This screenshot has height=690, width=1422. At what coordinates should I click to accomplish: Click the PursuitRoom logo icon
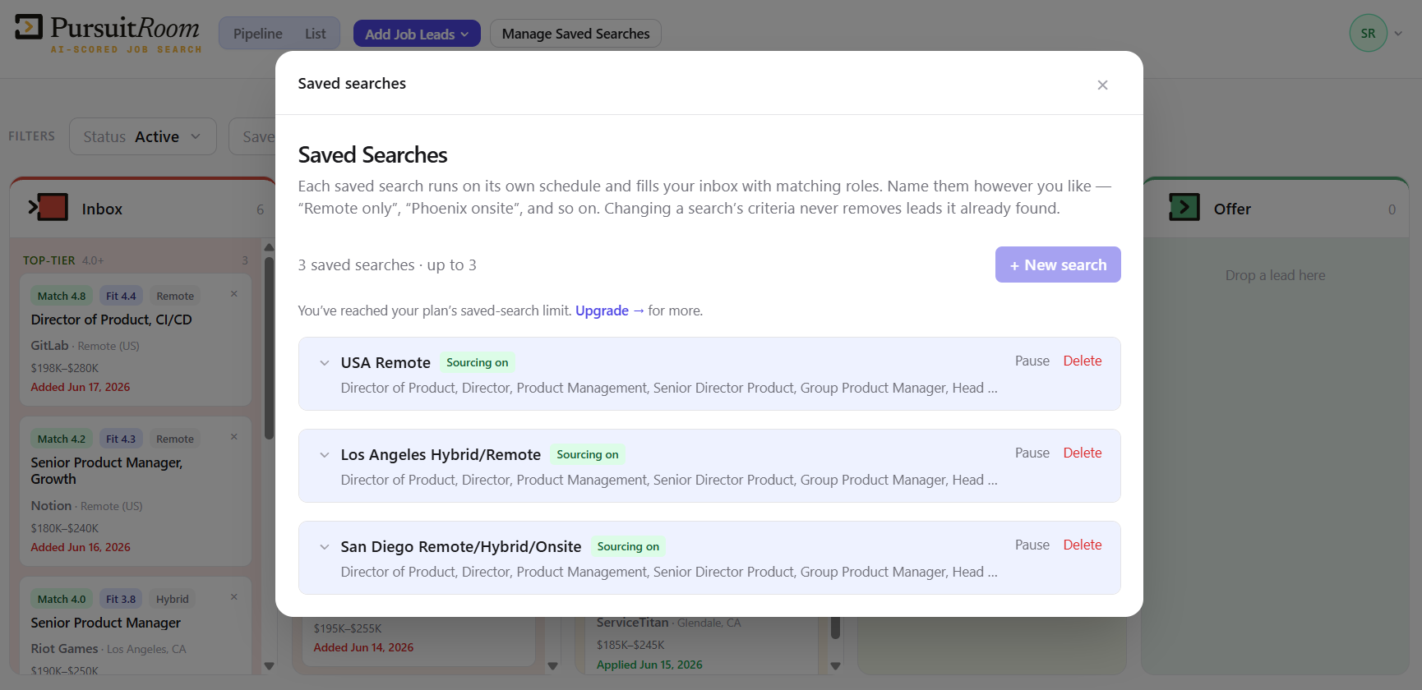coord(29,27)
